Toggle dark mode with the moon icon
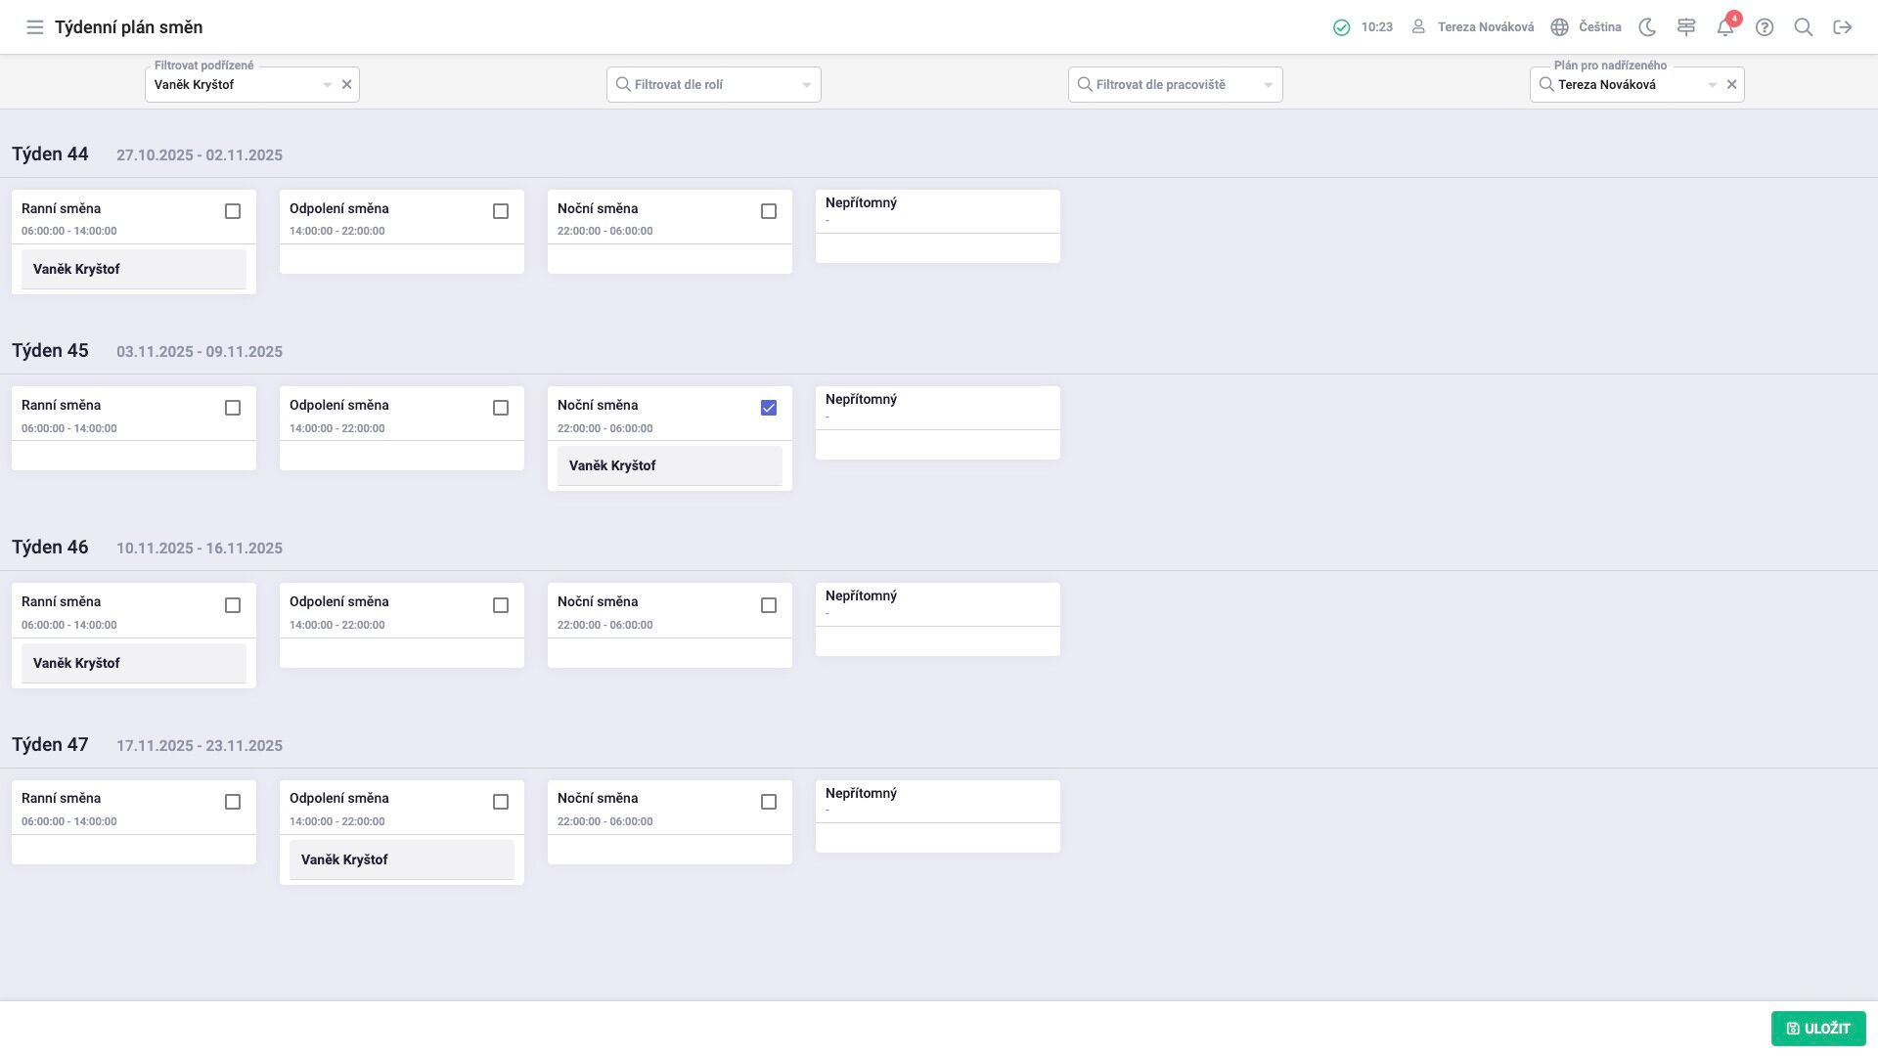 pyautogui.click(x=1647, y=27)
